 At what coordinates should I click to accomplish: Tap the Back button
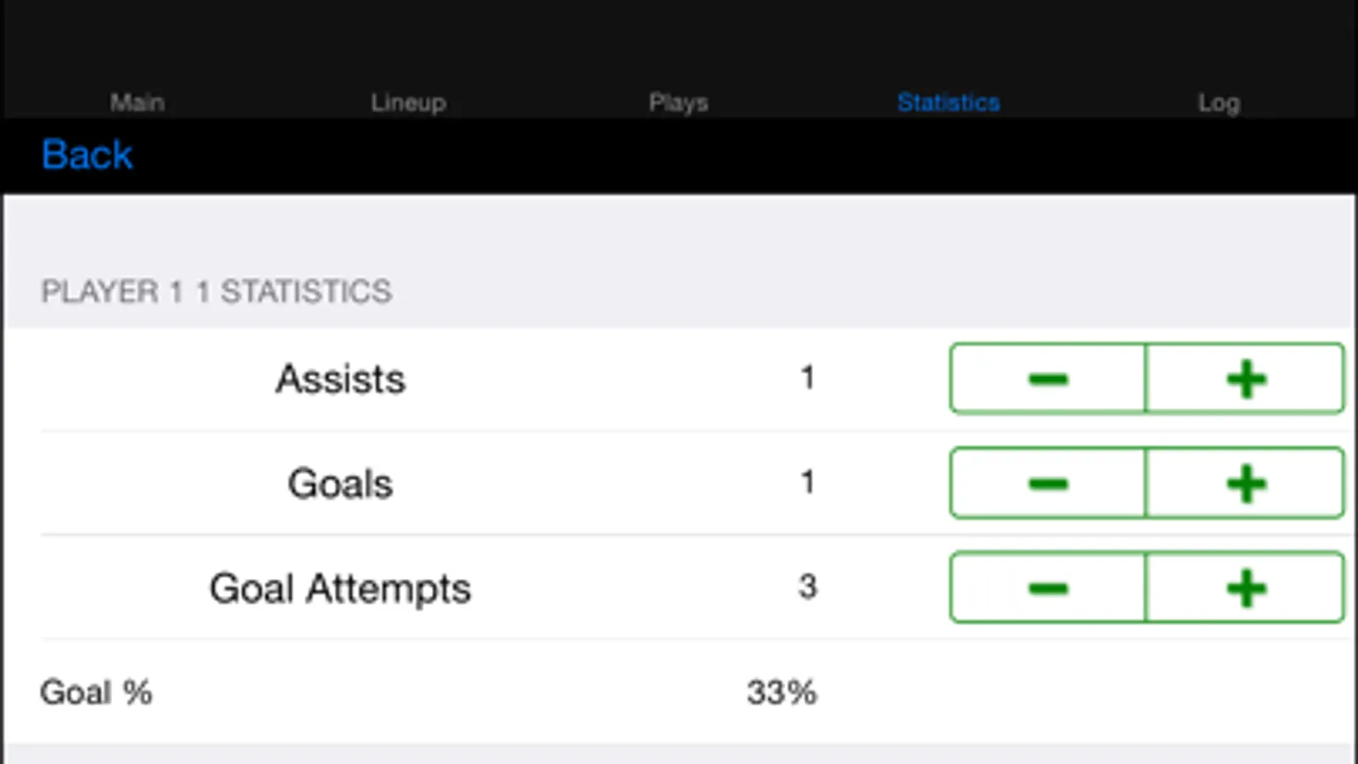[x=87, y=154]
